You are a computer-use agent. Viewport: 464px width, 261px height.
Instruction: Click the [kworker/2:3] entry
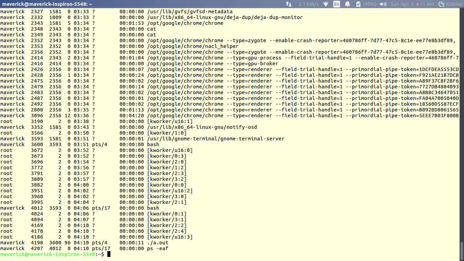[167, 173]
